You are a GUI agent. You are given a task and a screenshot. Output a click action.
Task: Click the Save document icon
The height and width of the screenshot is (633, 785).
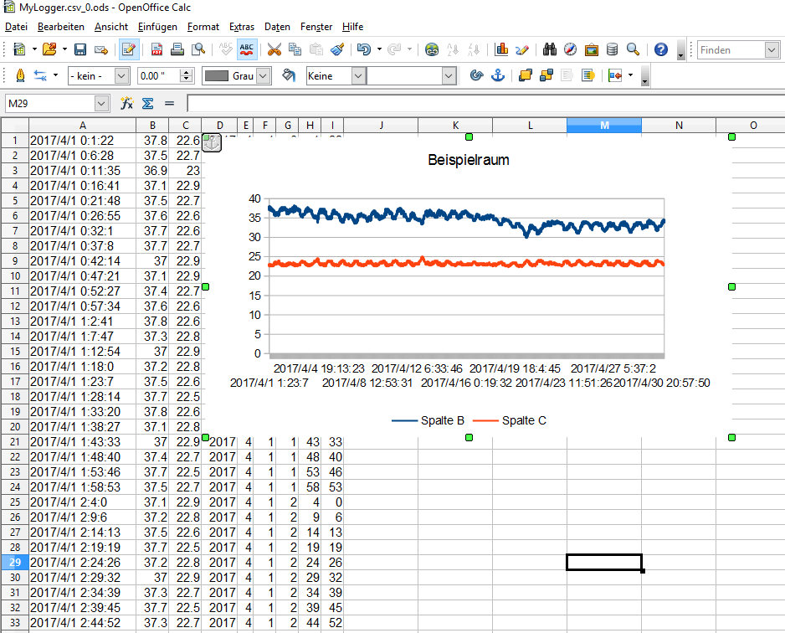click(x=80, y=49)
